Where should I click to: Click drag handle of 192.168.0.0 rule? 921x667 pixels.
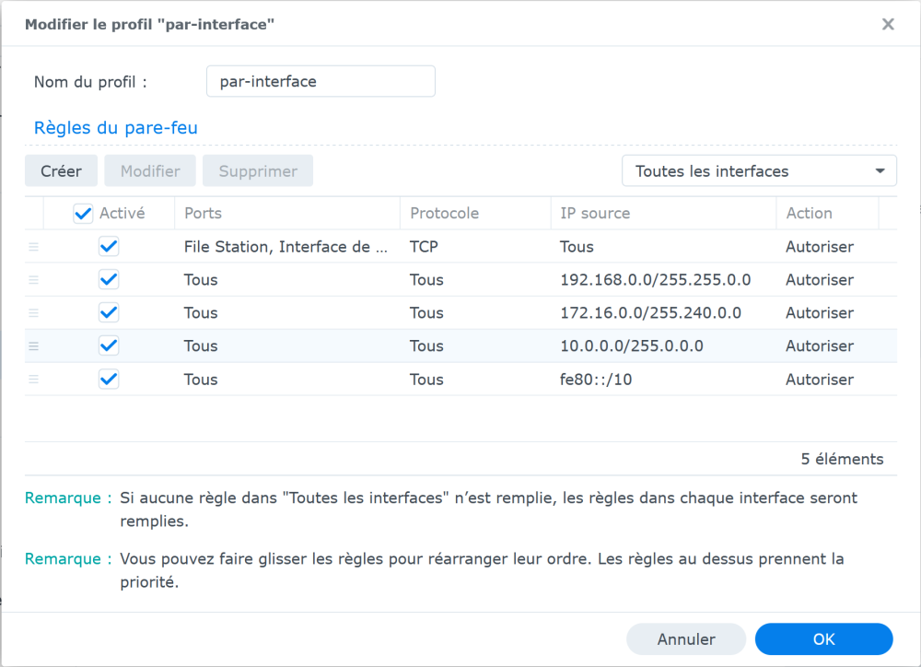34,280
